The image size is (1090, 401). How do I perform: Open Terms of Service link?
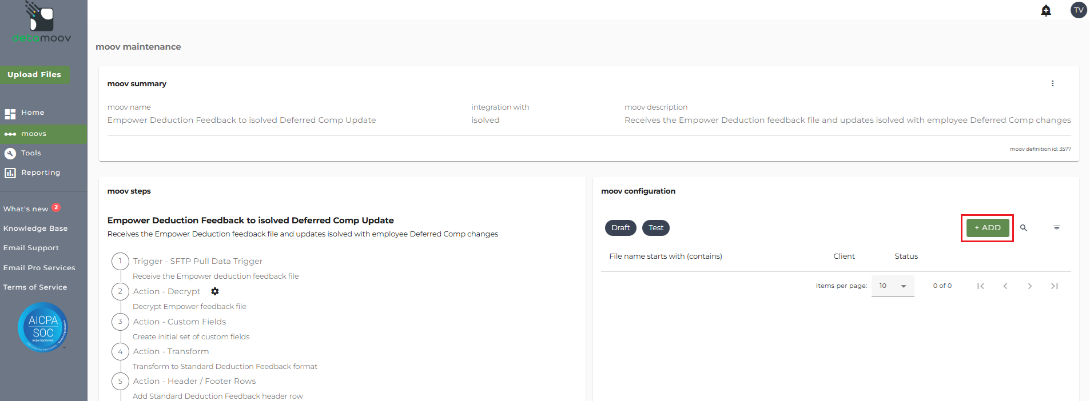click(35, 287)
